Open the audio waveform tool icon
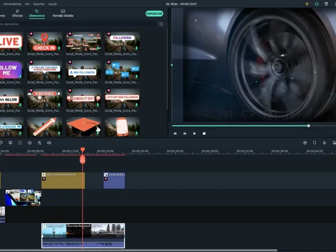The height and width of the screenshot is (252, 336). click(x=49, y=143)
